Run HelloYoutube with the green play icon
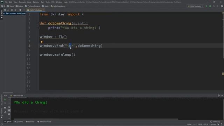 tap(206, 6)
